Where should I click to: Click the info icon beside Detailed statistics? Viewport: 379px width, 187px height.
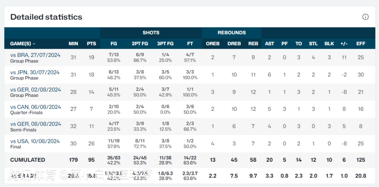pyautogui.click(x=365, y=17)
